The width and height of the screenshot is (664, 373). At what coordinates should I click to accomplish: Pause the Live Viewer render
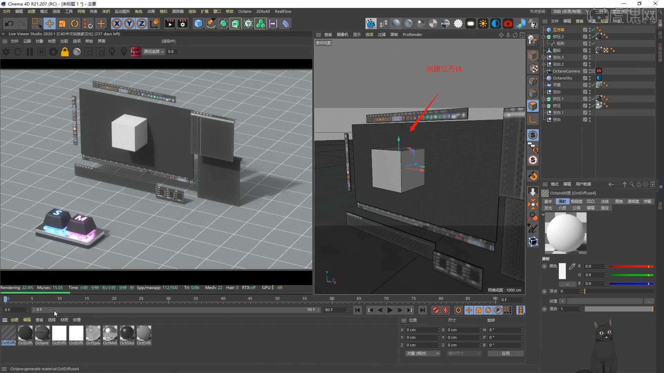30,52
